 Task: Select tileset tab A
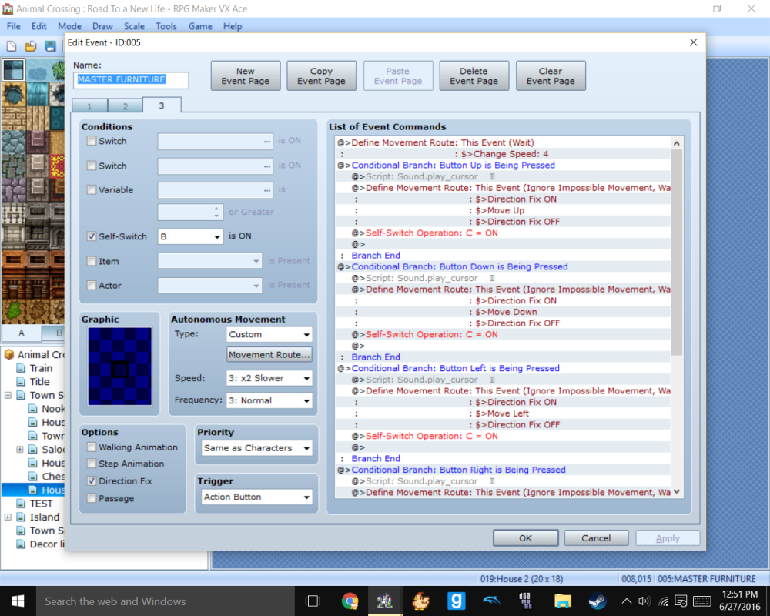coord(21,333)
